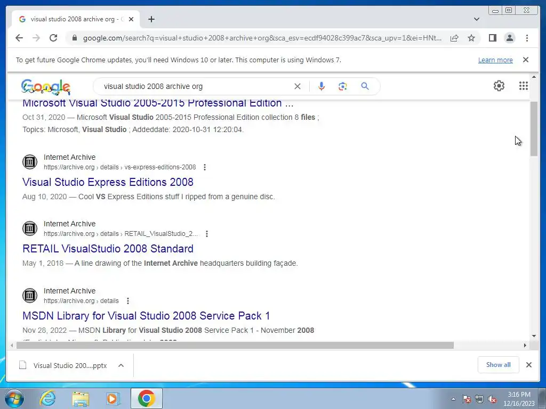Click Internet Archive favicon for Express Editions
This screenshot has height=409, width=546.
point(30,162)
